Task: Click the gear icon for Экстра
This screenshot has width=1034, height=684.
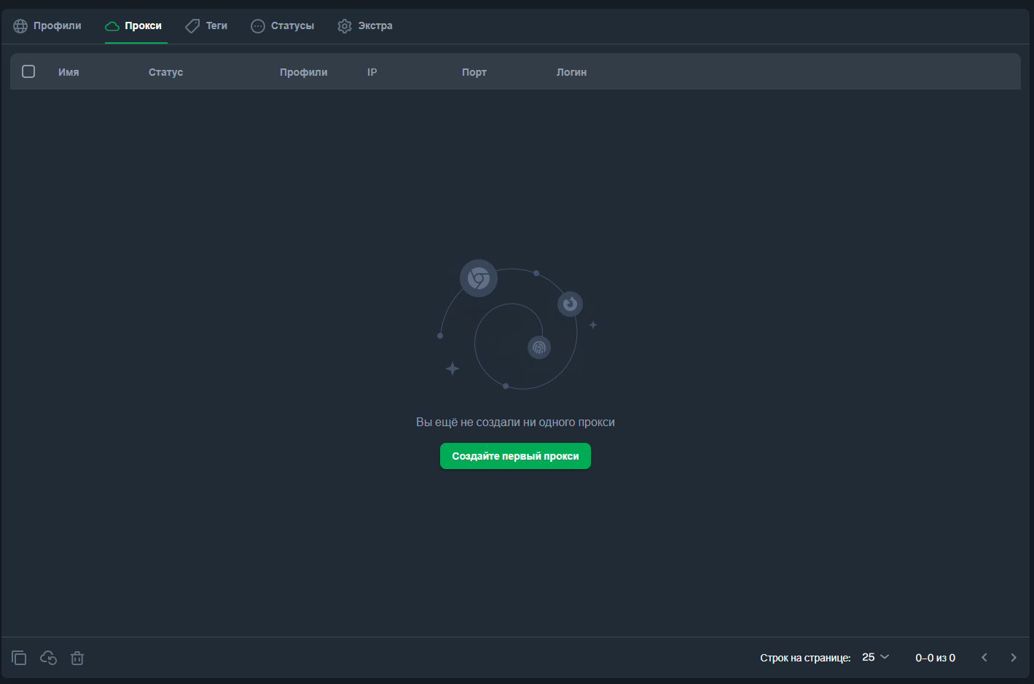Action: (345, 26)
